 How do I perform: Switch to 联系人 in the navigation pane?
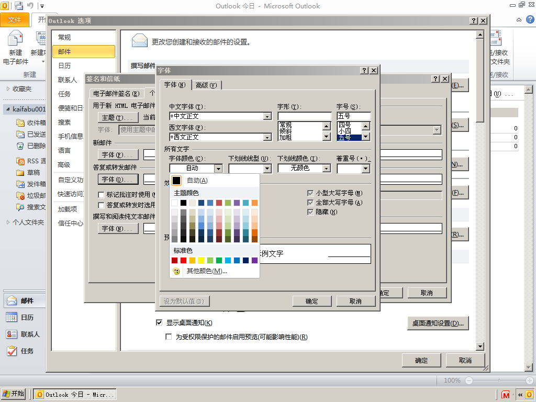pos(25,334)
